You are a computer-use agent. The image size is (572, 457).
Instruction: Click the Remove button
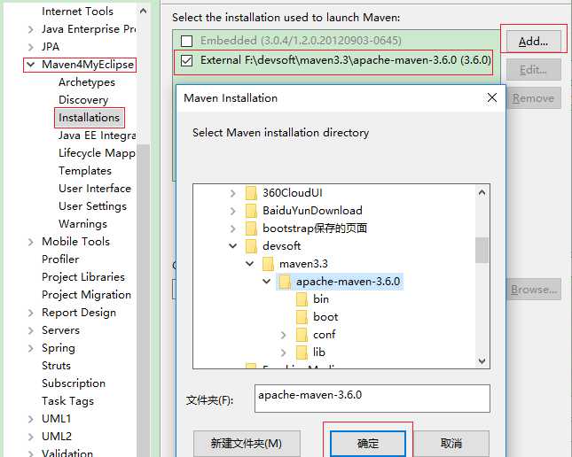point(533,98)
